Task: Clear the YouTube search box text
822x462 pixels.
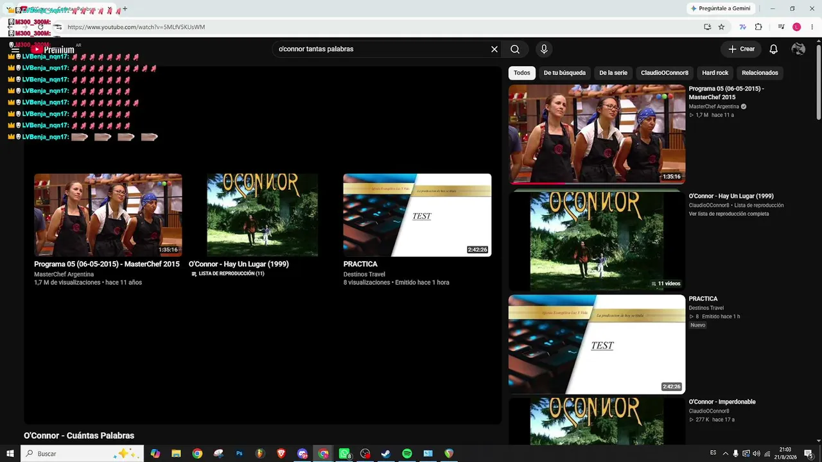Action: click(494, 49)
